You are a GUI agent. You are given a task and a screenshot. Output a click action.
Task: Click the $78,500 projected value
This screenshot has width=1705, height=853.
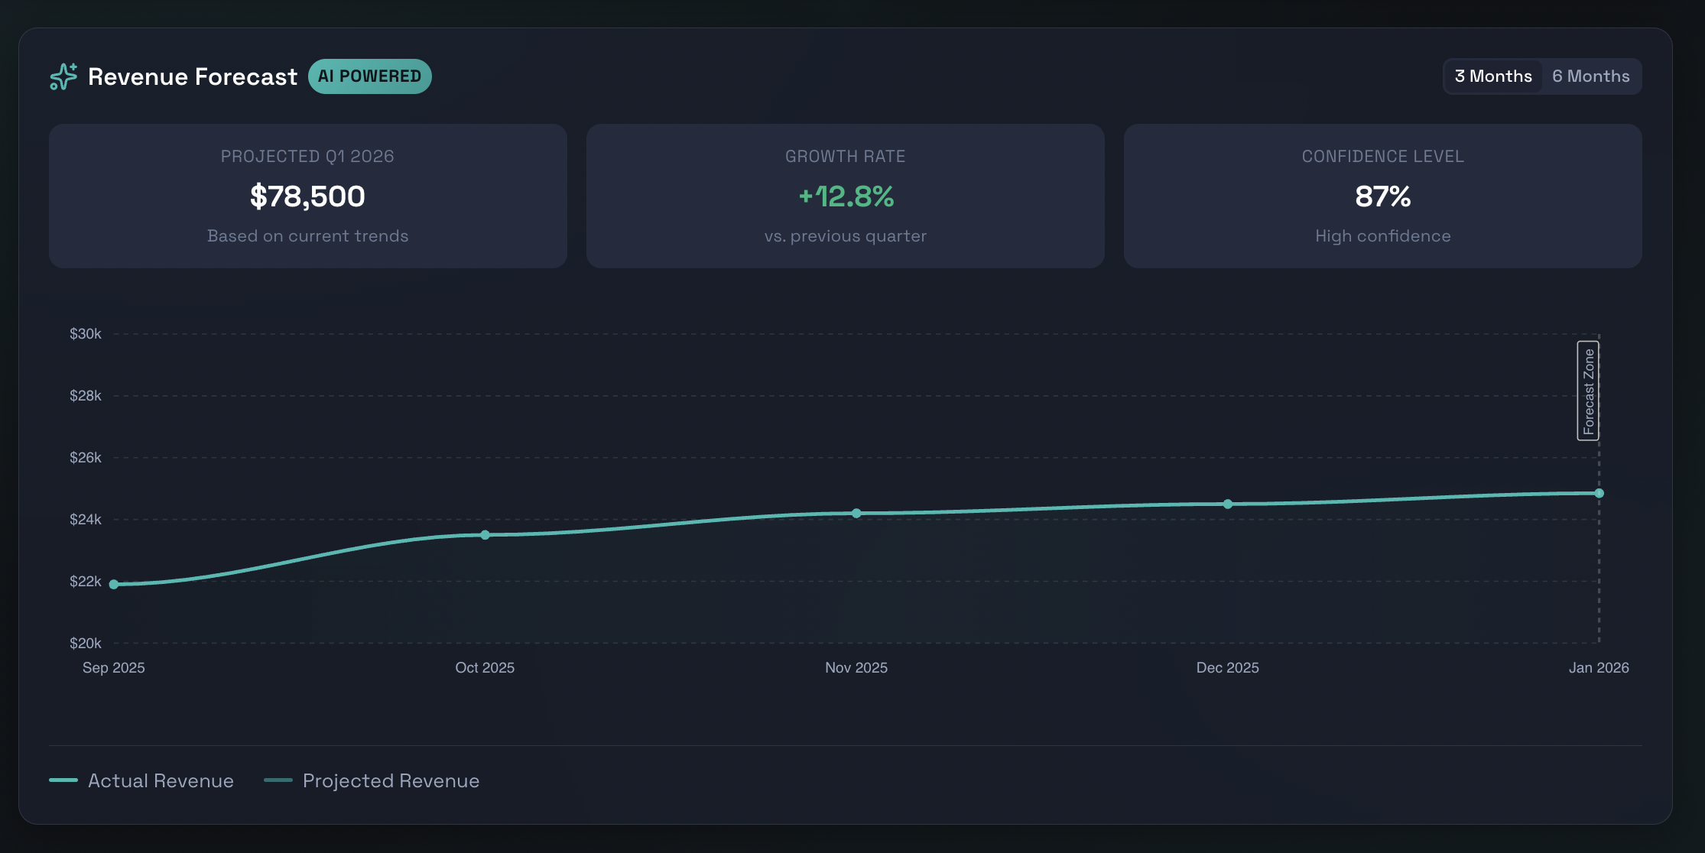[307, 196]
